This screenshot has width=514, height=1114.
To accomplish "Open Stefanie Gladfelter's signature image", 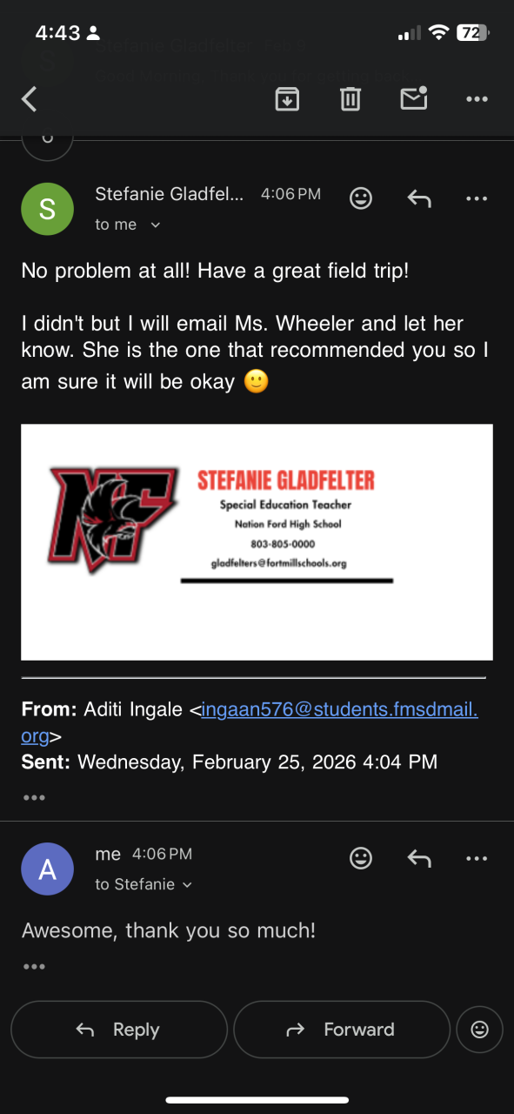I will (257, 542).
